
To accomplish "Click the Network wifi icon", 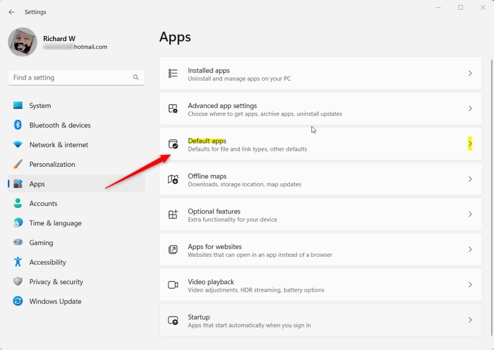I will tap(18, 145).
